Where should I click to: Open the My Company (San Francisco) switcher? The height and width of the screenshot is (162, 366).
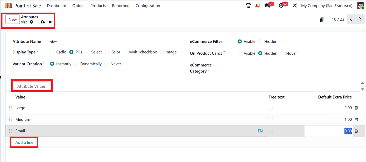(x=327, y=5)
